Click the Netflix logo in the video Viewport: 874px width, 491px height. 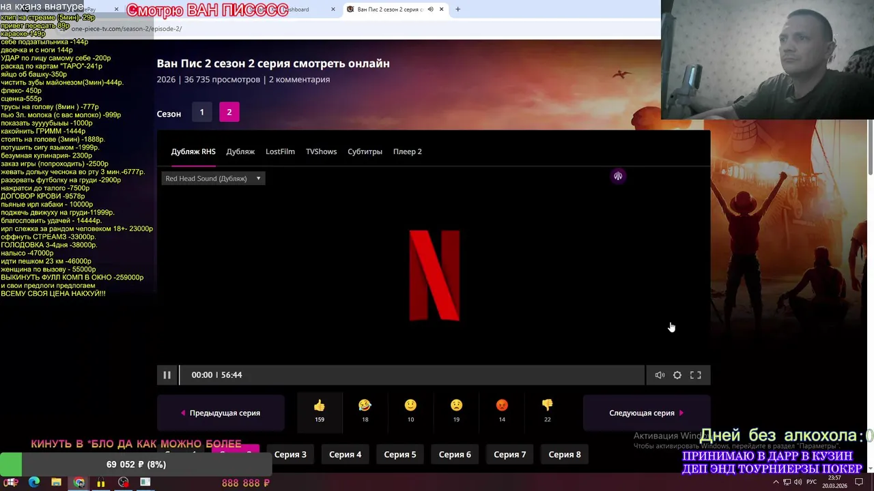point(434,276)
